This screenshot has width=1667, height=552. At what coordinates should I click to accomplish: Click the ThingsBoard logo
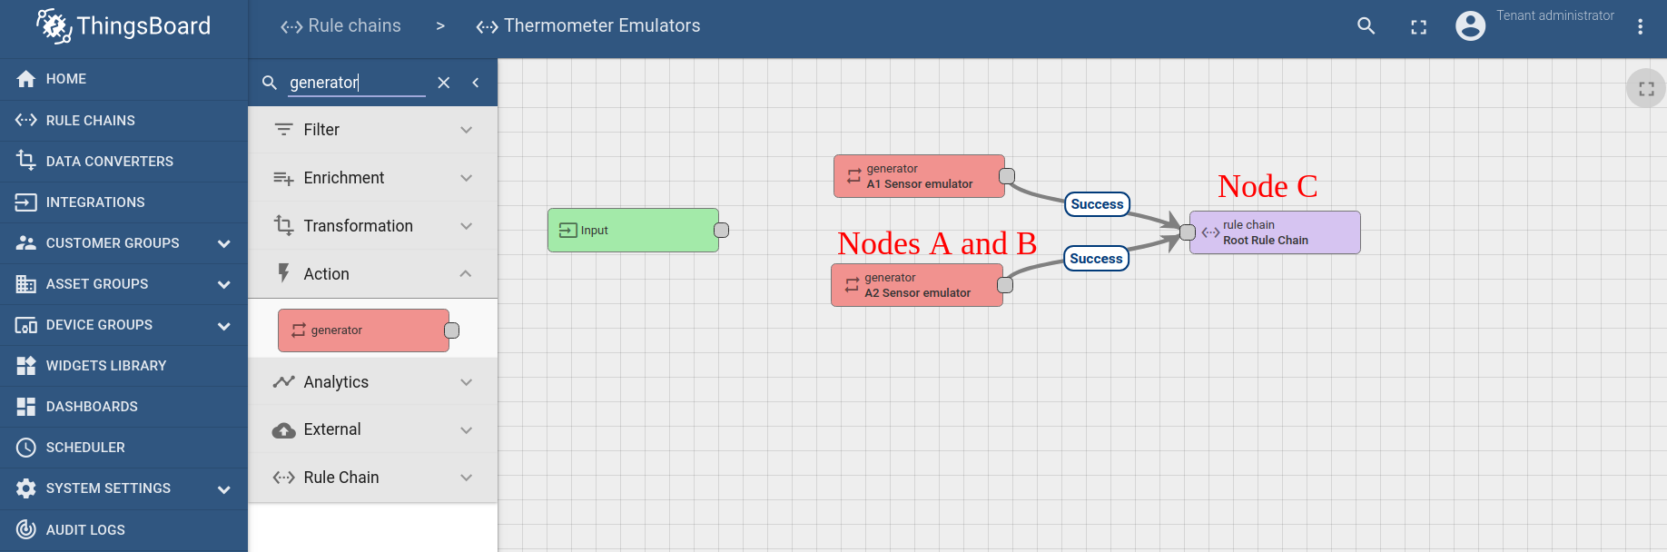123,26
